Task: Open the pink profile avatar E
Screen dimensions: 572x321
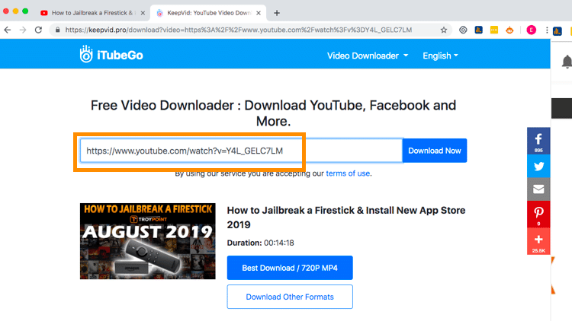Action: 531,30
